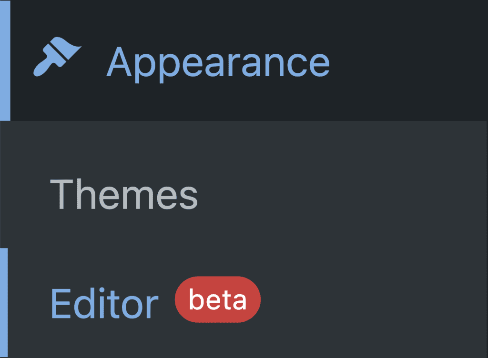Tap the beta label next to Editor
Image resolution: width=488 pixels, height=358 pixels.
click(x=218, y=300)
